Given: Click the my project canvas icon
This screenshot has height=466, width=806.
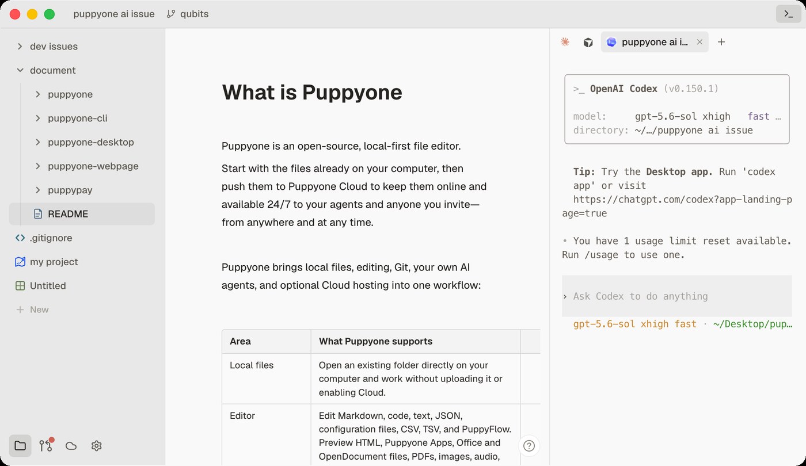Looking at the screenshot, I should pos(20,262).
